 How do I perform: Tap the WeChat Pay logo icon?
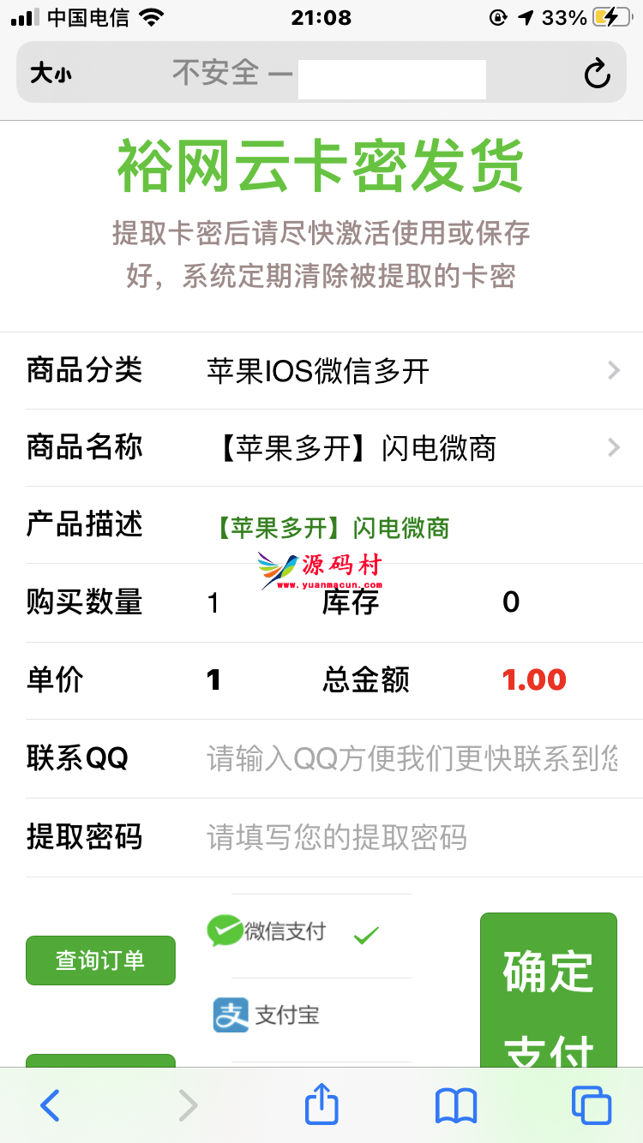(225, 931)
